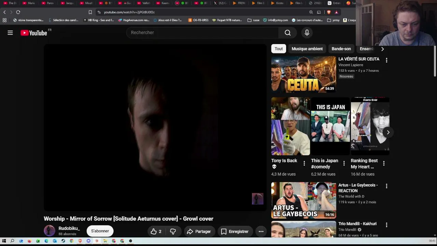437x246 pixels.
Task: Go to the YouTube home logo
Action: 33,33
